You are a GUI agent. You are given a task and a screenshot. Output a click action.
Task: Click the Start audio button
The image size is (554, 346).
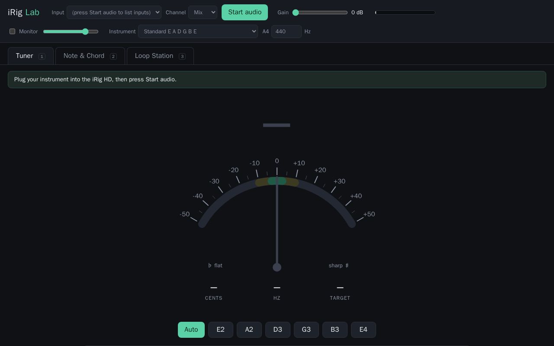(x=245, y=12)
